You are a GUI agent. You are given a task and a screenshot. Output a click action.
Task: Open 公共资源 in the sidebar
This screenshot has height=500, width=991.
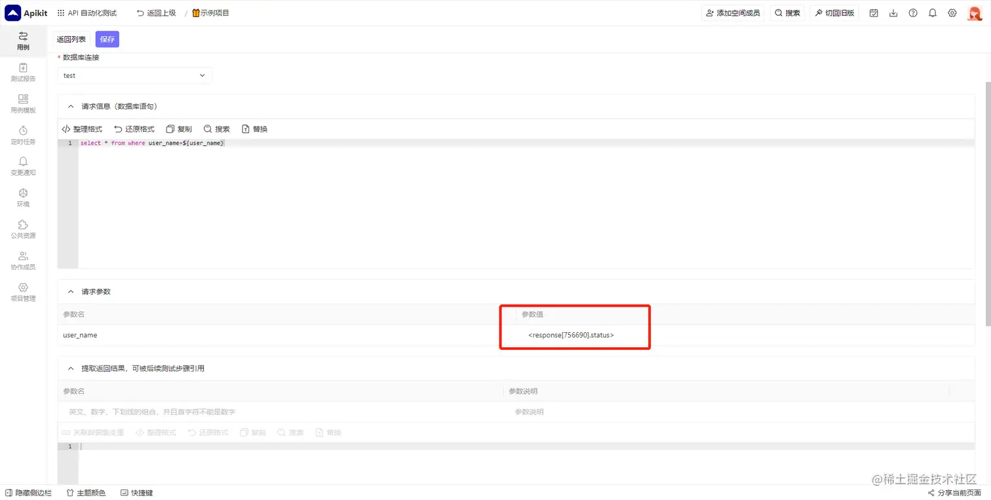23,229
